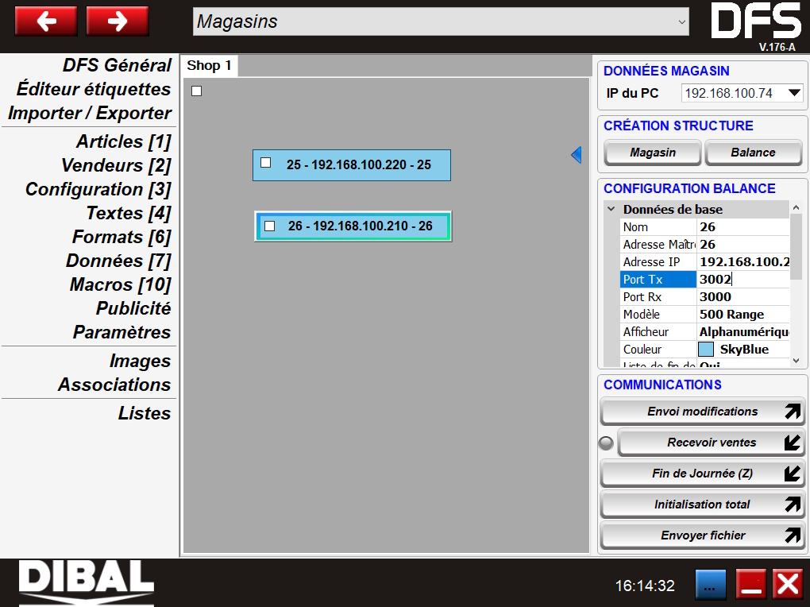Click the Initialisation total button
810x607 pixels.
(x=702, y=505)
